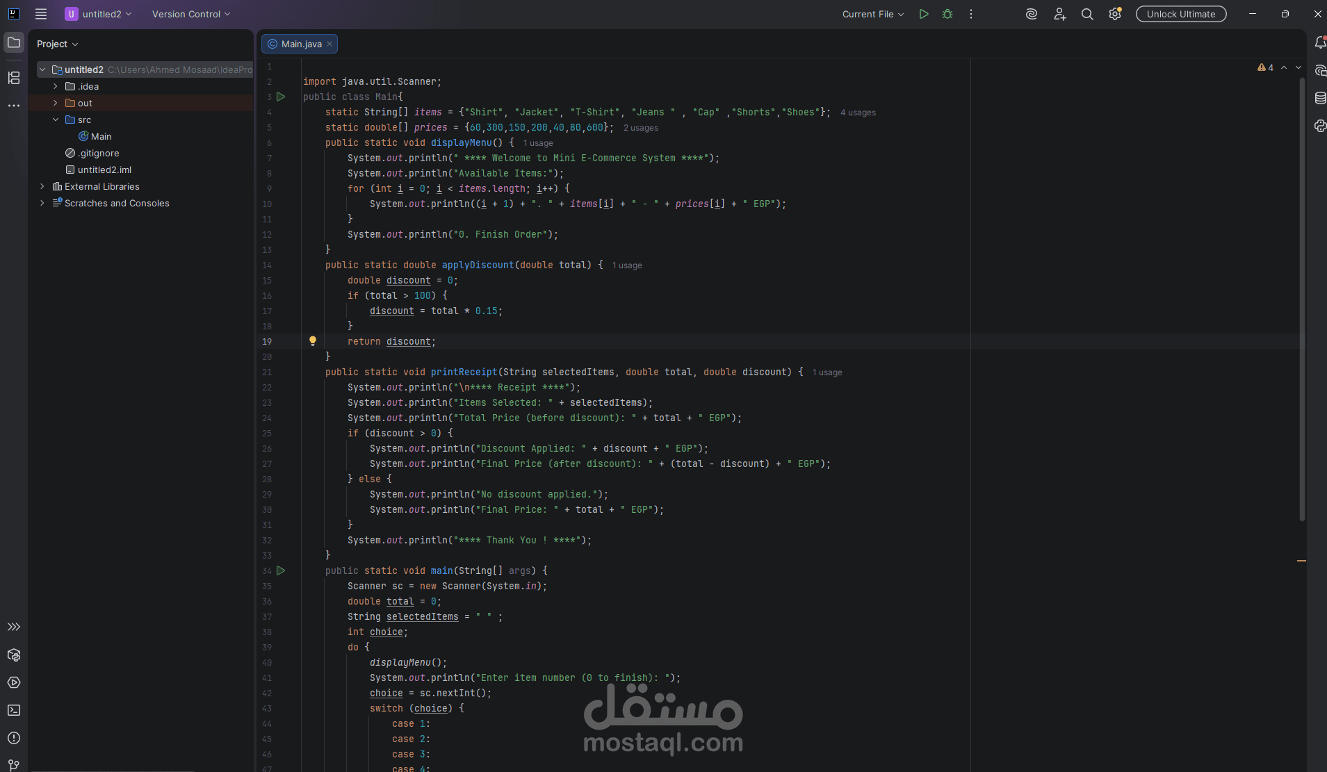
Task: Open the AI Assistant swirl icon in toolbar
Action: click(x=1032, y=14)
